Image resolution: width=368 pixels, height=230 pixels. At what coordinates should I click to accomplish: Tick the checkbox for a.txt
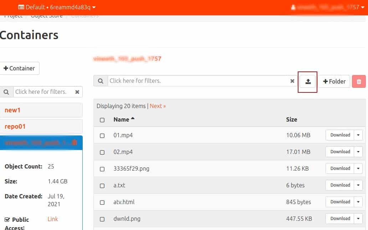102,186
